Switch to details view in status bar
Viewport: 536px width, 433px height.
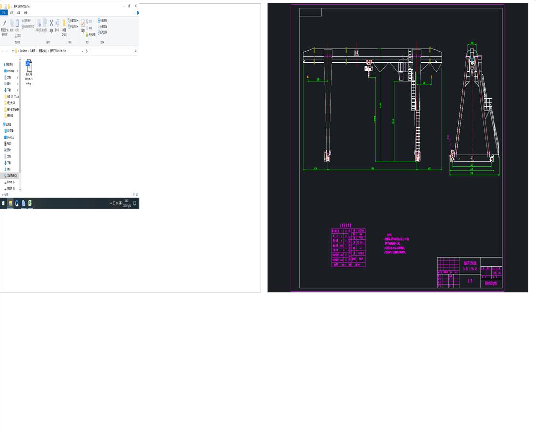pyautogui.click(x=134, y=195)
